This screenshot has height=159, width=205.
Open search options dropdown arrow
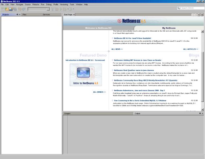[x=180, y=8]
